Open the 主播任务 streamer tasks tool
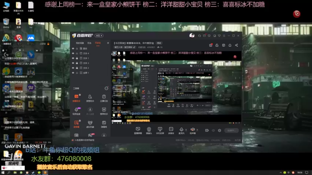Image resolution: width=312 pixels, height=175 pixels. tap(104, 98)
